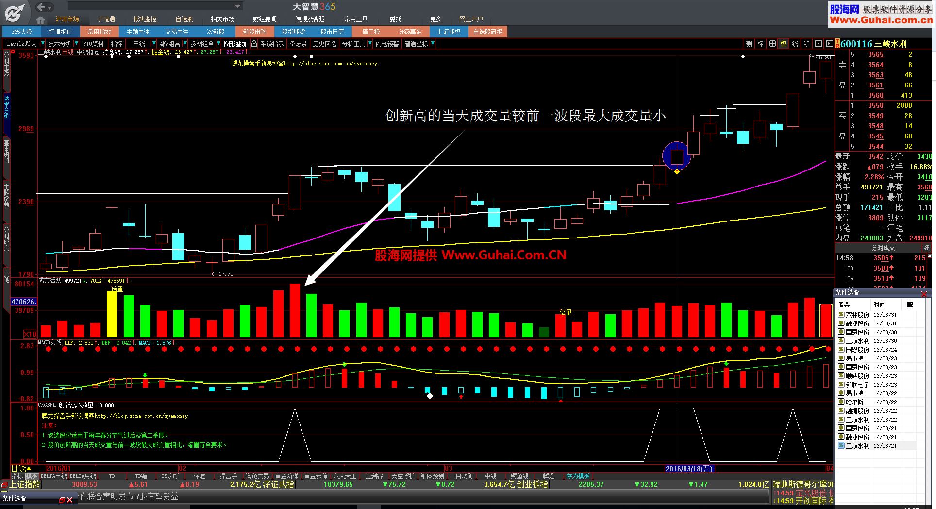Screen dimensions: 936x509
Task: Select the 操盘手 template tab
Action: (228, 476)
